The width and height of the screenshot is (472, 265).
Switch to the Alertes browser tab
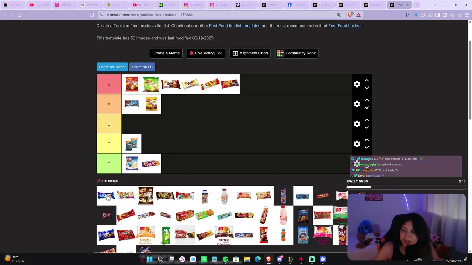point(246,5)
